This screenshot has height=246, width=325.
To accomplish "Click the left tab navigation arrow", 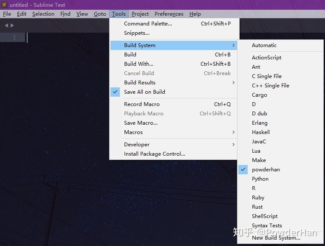I will click(6, 25).
